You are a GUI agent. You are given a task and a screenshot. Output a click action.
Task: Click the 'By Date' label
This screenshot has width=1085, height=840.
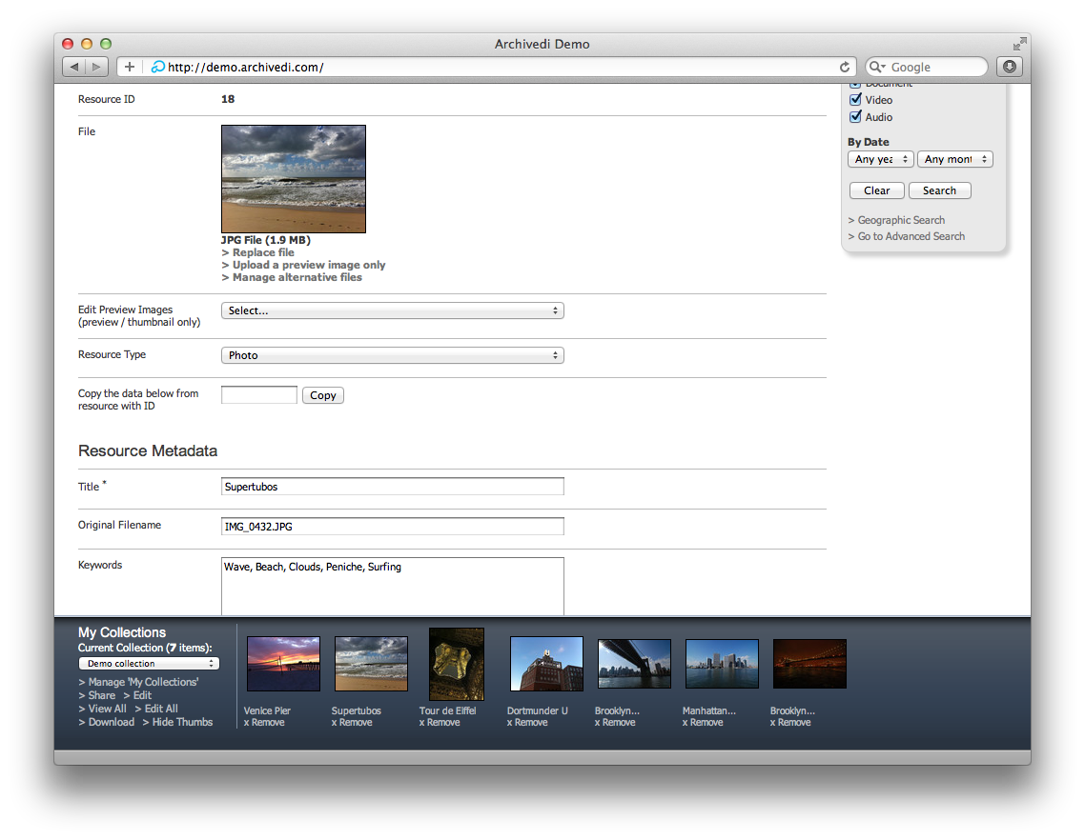click(869, 143)
